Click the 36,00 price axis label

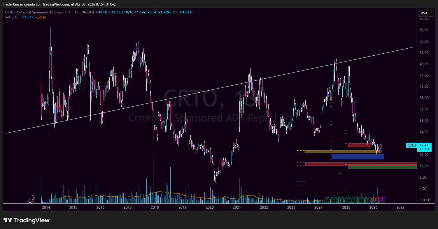point(424,98)
